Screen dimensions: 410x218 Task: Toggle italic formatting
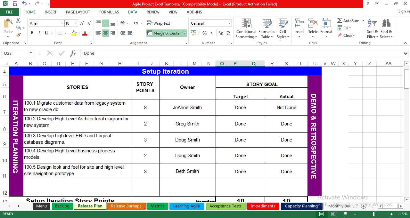(38, 33)
